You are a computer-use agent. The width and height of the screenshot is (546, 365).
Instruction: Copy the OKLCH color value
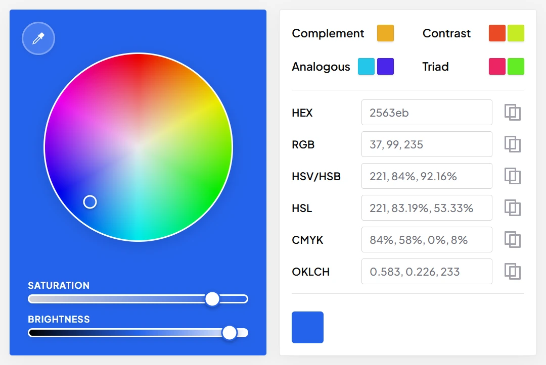click(x=512, y=272)
